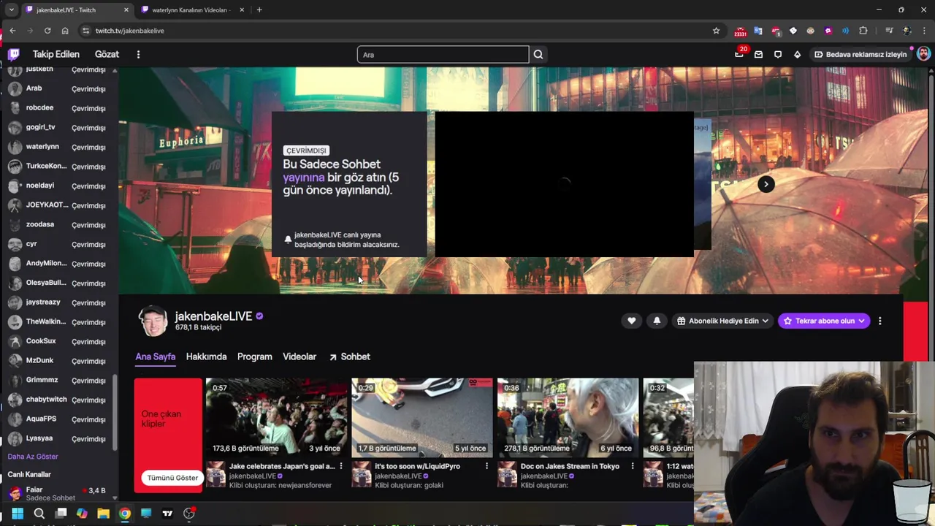Open the whispers chat bubble icon

pos(778,55)
